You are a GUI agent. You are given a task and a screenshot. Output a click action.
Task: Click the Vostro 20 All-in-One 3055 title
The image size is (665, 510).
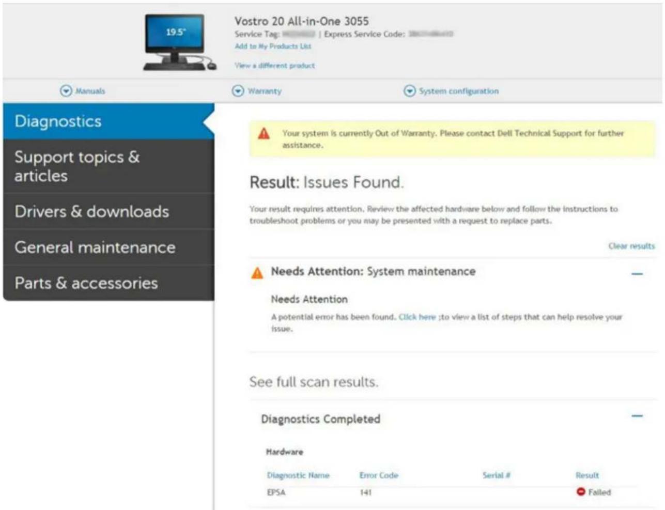pos(302,21)
